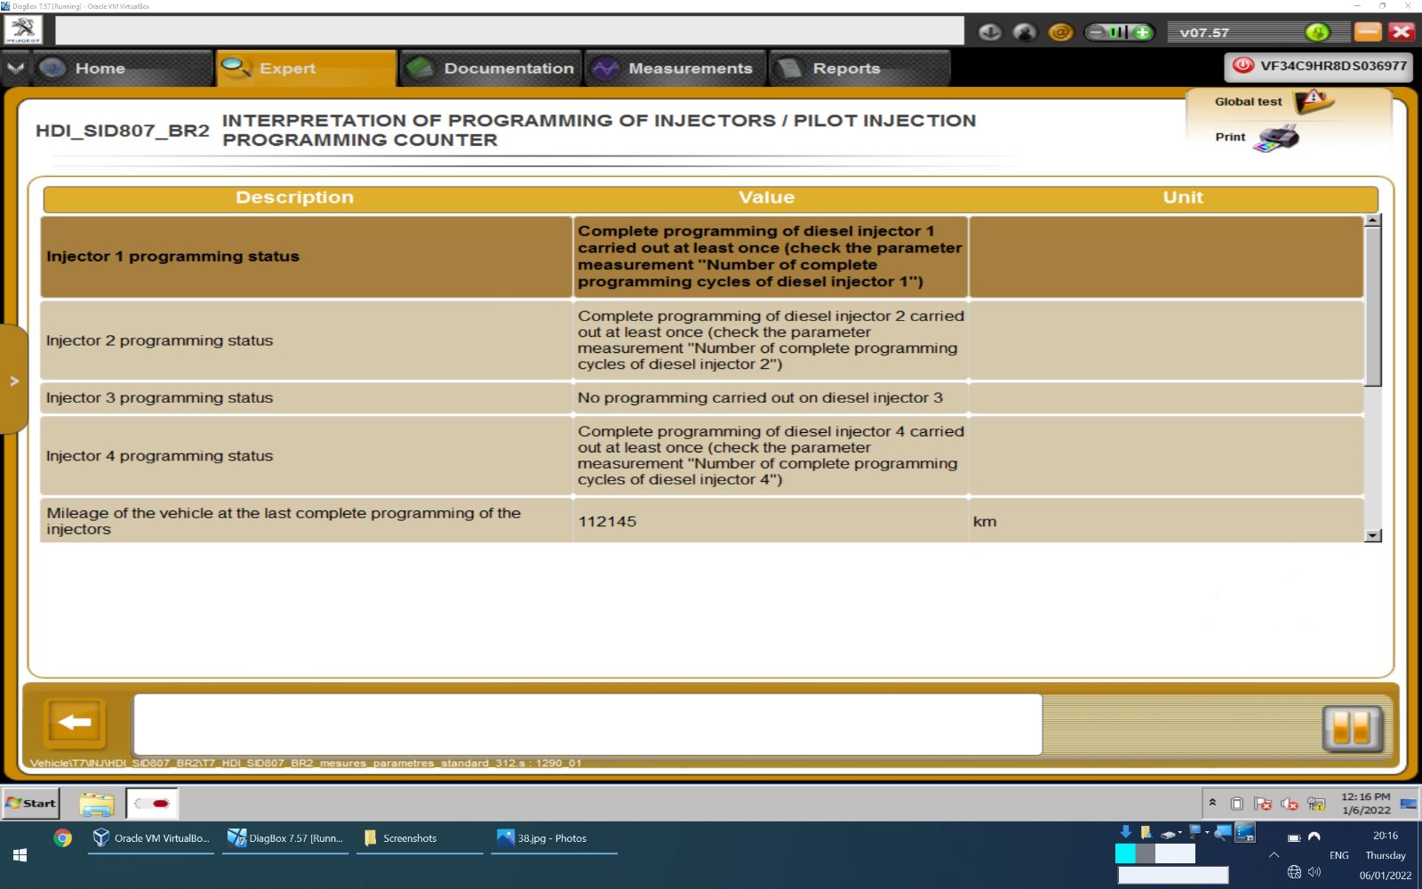Screen dimensions: 1422x889
Task: Select the Injector 3 programming status row
Action: click(x=702, y=398)
